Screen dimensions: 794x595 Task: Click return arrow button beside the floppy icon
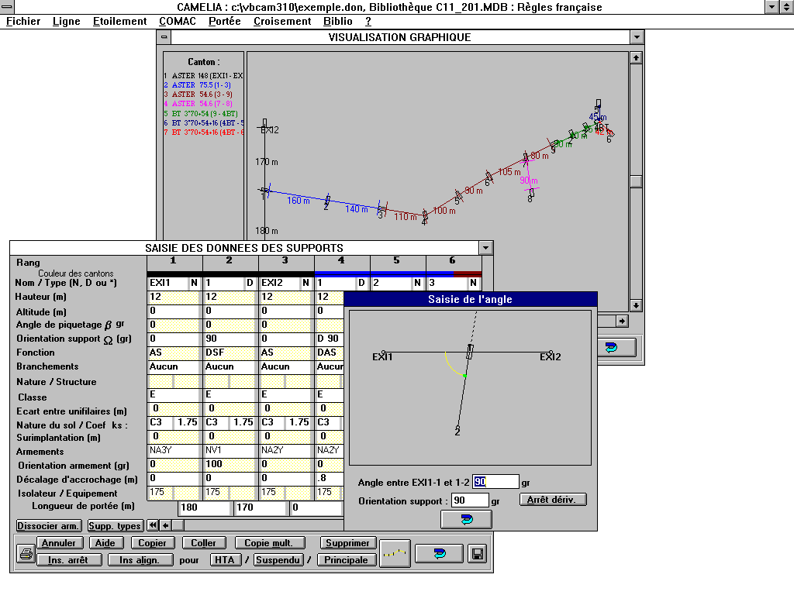pos(440,553)
